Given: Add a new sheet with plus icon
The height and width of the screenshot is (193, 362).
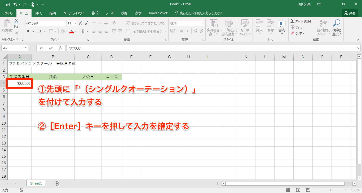Looking at the screenshot, I should click(56, 183).
